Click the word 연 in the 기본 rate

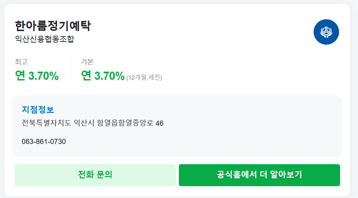pos(86,76)
